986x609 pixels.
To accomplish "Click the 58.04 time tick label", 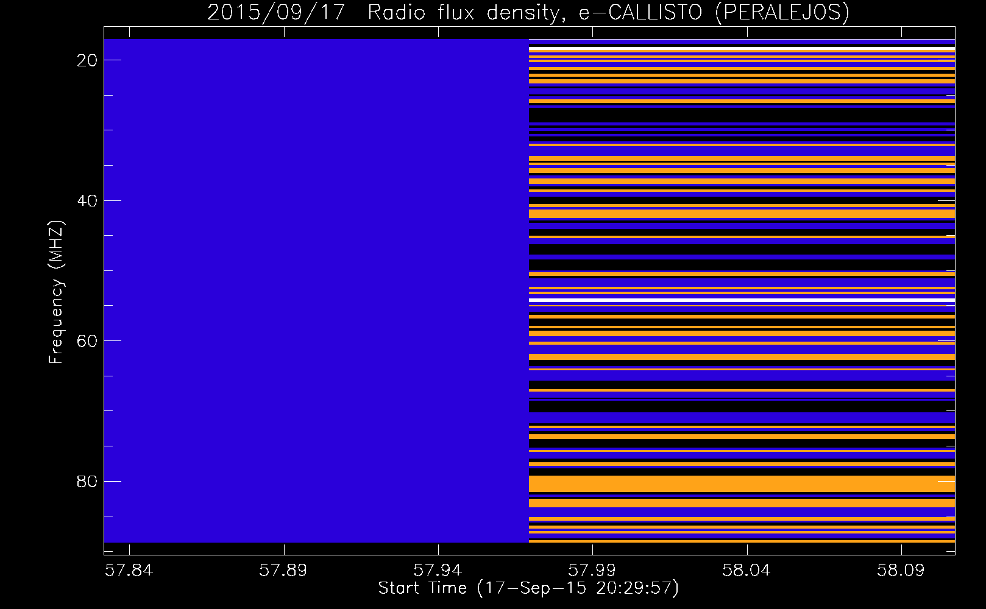I will [746, 571].
